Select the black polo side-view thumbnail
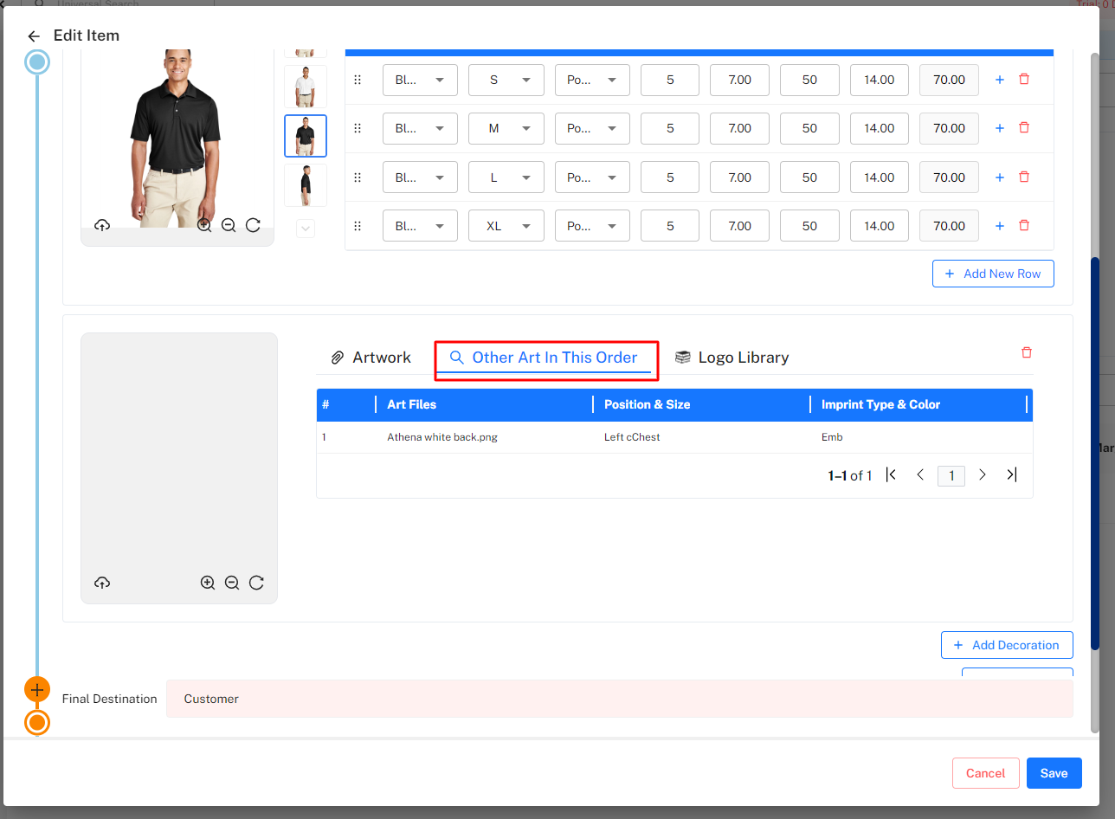 306,185
